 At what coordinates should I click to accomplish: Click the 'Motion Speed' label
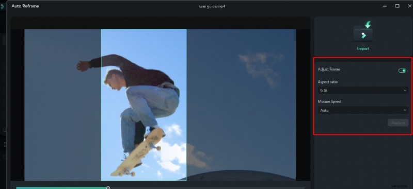329,102
